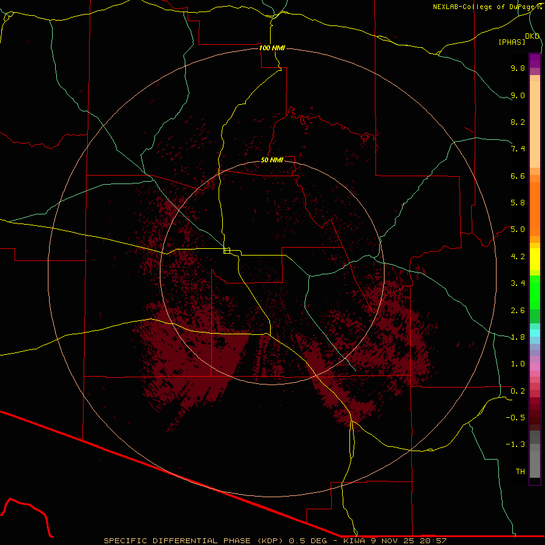545x545 pixels.
Task: Pick the large peach colorbar segment
Action: [x=535, y=124]
